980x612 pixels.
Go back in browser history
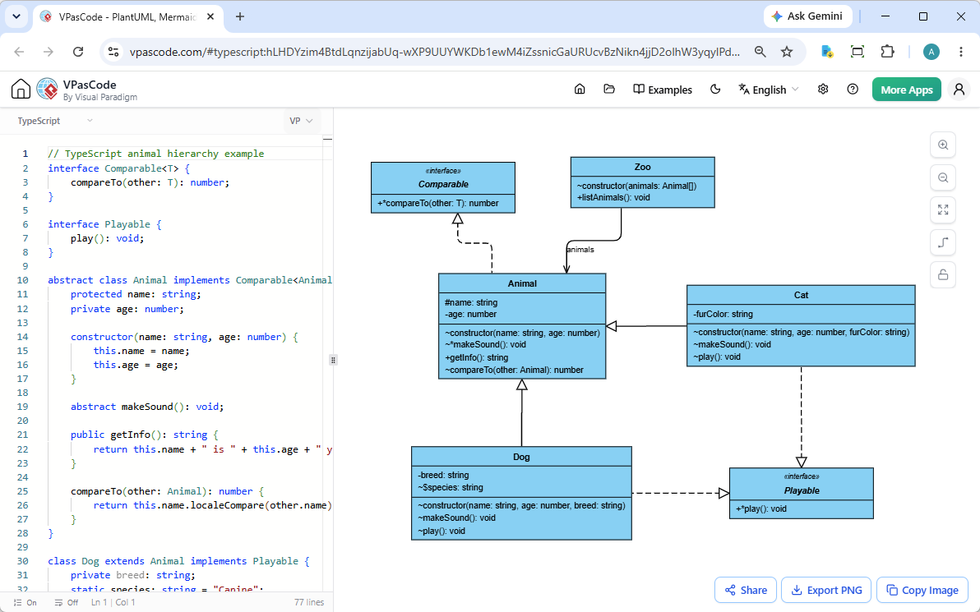[20, 52]
